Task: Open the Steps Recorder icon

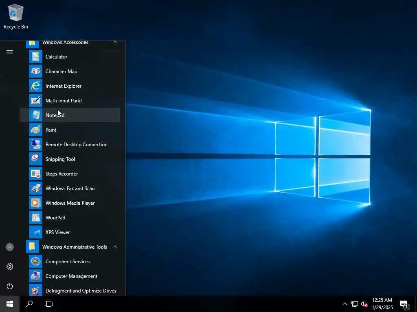Action: coord(36,173)
